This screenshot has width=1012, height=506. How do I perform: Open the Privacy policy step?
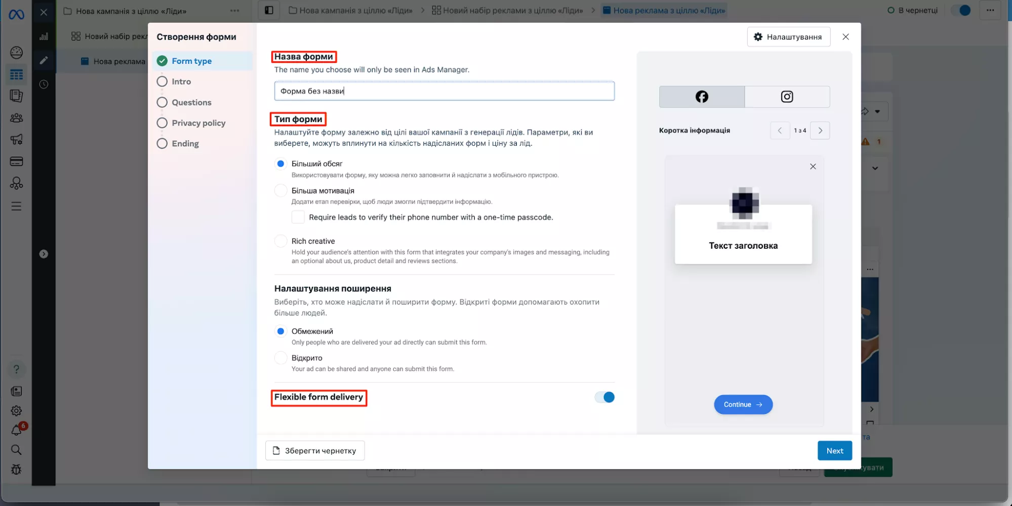tap(198, 123)
